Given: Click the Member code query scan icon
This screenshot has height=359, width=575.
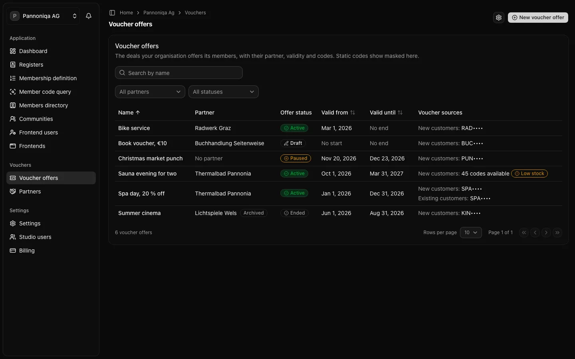Looking at the screenshot, I should pos(13,92).
